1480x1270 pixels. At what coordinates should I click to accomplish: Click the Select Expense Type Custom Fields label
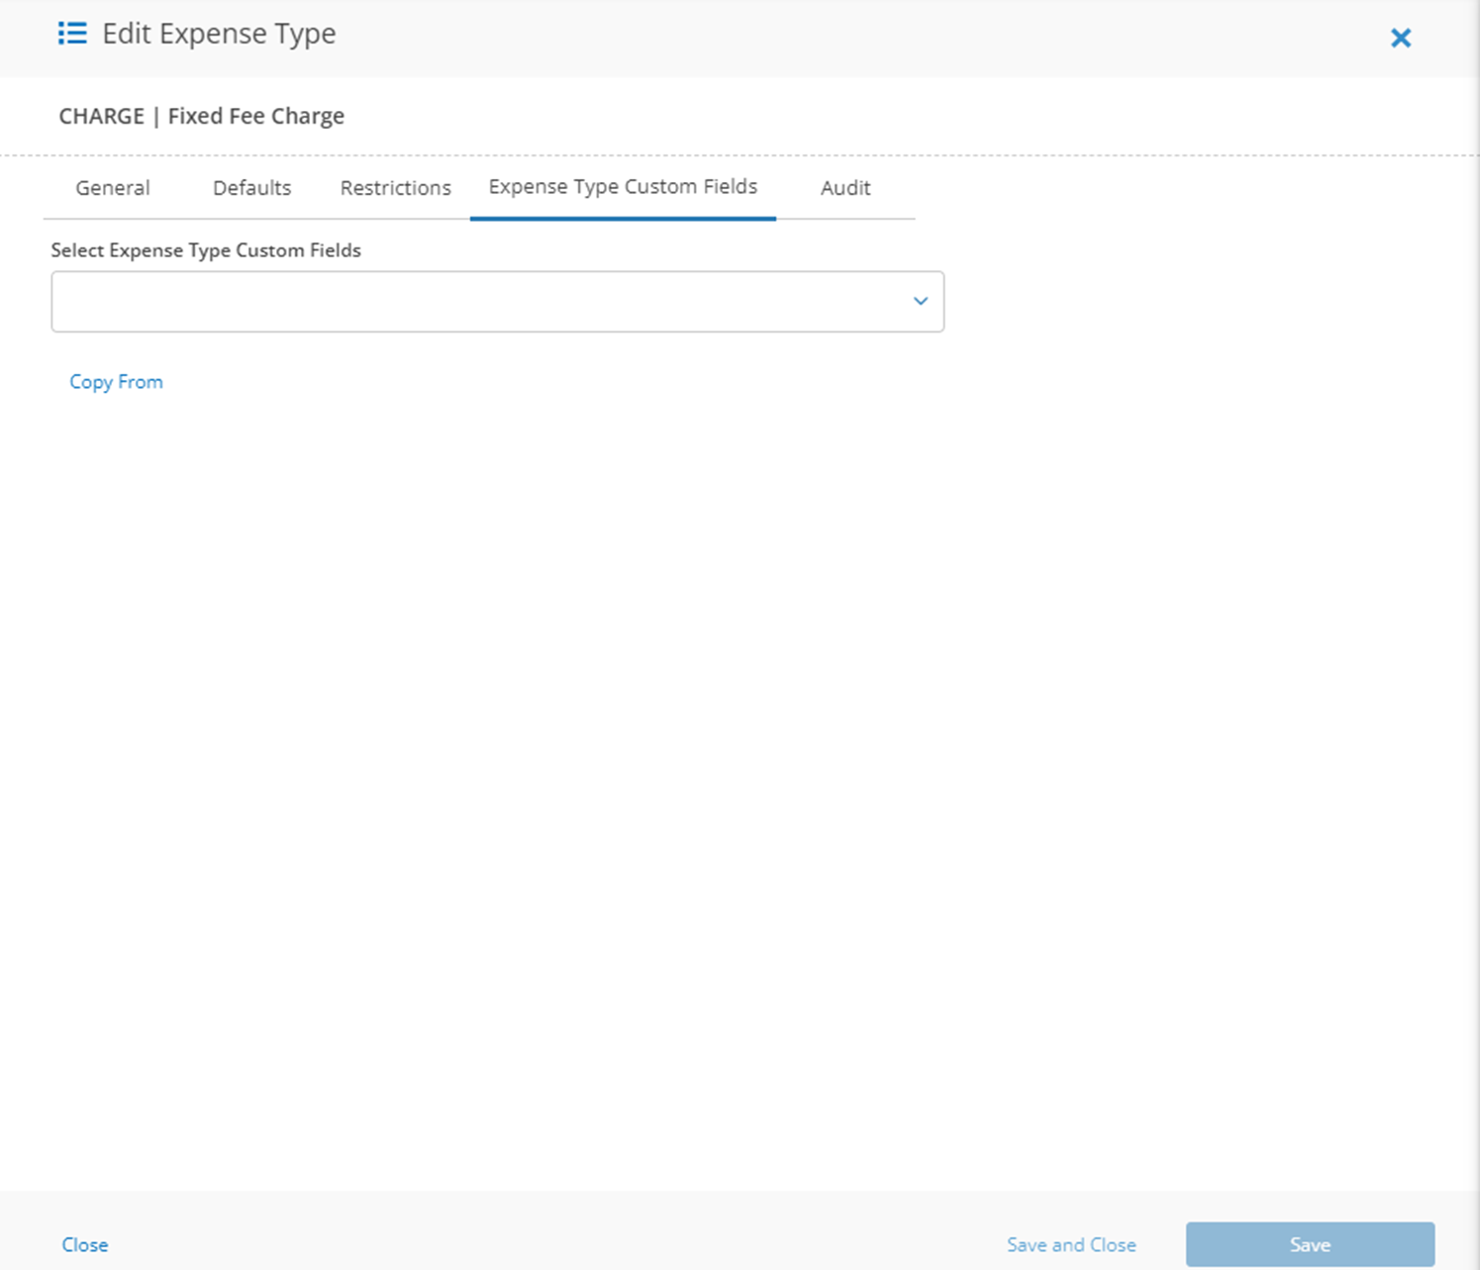(206, 250)
